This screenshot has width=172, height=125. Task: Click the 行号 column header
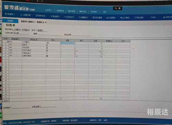coord(6,39)
